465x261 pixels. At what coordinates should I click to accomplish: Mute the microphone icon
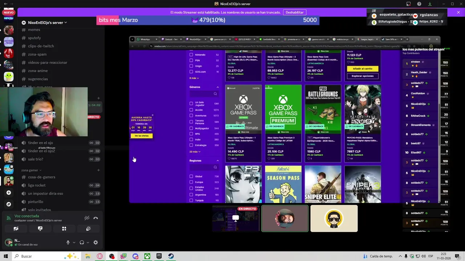pos(68,243)
